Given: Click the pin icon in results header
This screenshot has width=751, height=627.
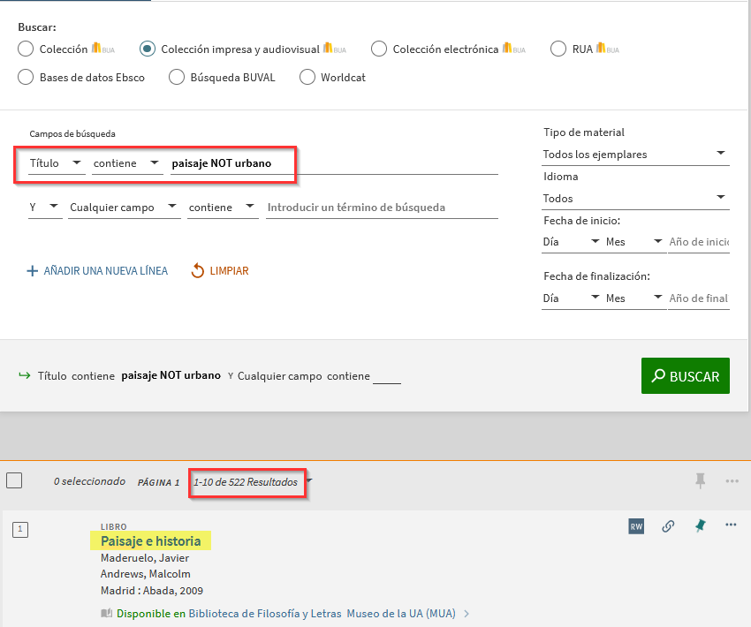Looking at the screenshot, I should point(701,480).
